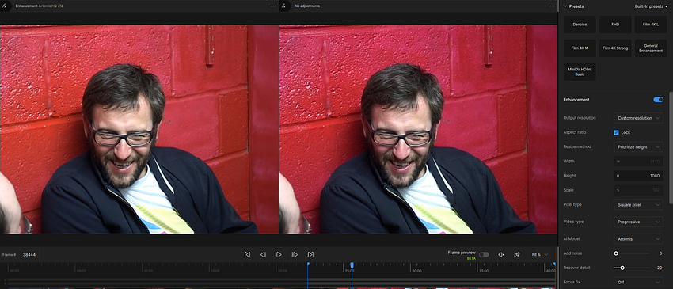This screenshot has width=673, height=289.
Task: Click the audio mute speaker icon
Action: coord(501,255)
